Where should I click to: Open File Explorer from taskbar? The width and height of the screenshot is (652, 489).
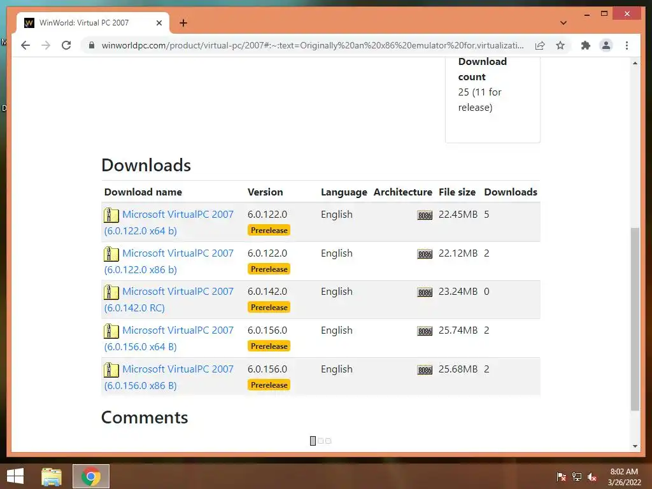click(x=51, y=476)
